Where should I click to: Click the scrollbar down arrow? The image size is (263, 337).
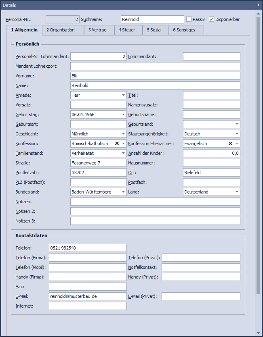(258, 333)
